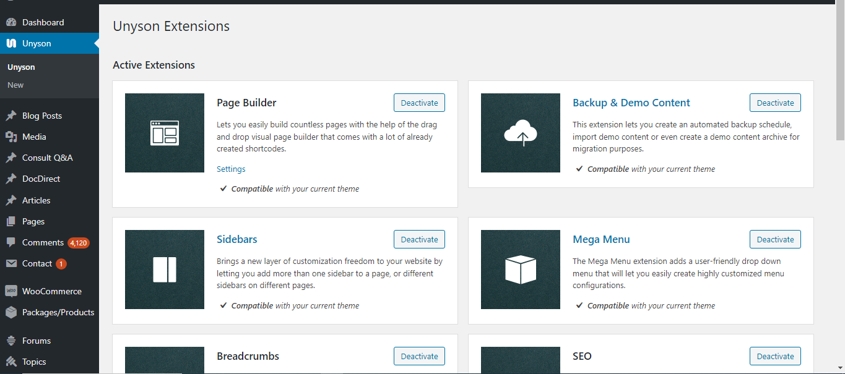Open the Backup & Demo Content cloud thumbnail
This screenshot has height=374, width=845.
pos(521,133)
